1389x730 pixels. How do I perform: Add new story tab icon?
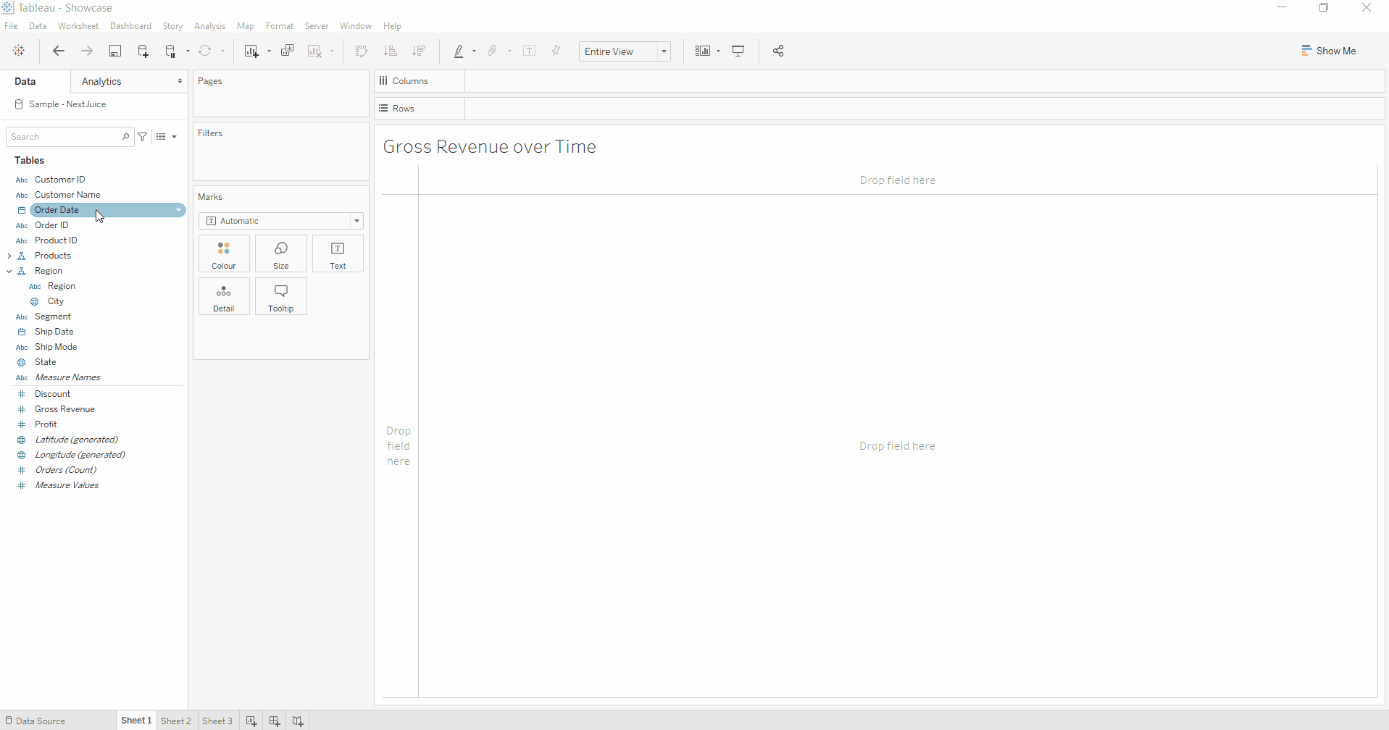tap(298, 721)
